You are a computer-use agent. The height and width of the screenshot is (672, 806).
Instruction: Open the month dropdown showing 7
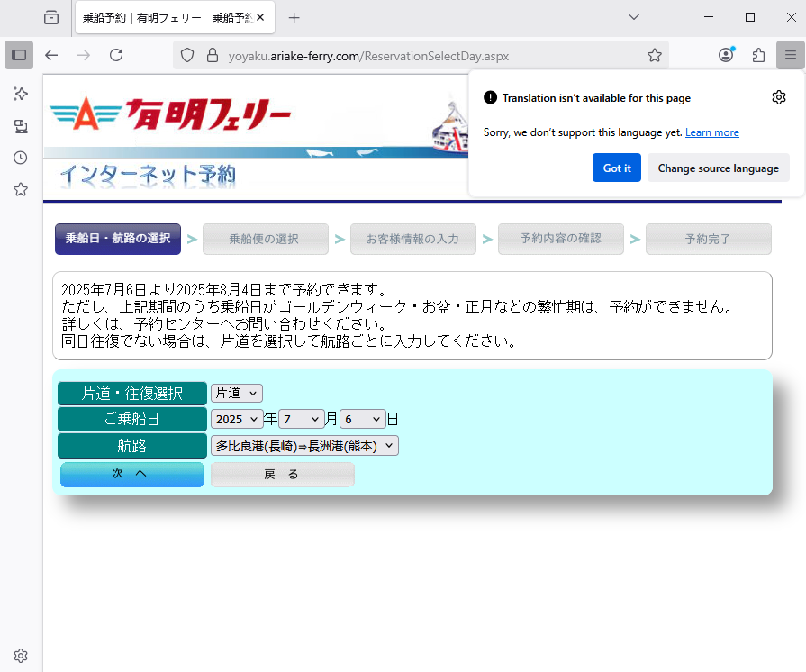tap(301, 419)
